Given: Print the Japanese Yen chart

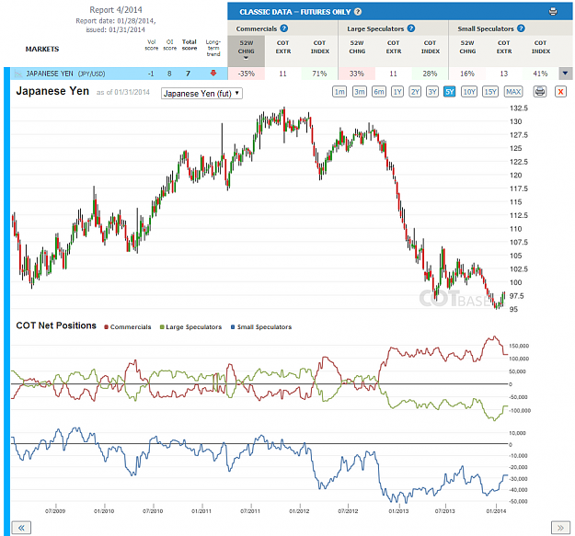Looking at the screenshot, I should [x=540, y=92].
